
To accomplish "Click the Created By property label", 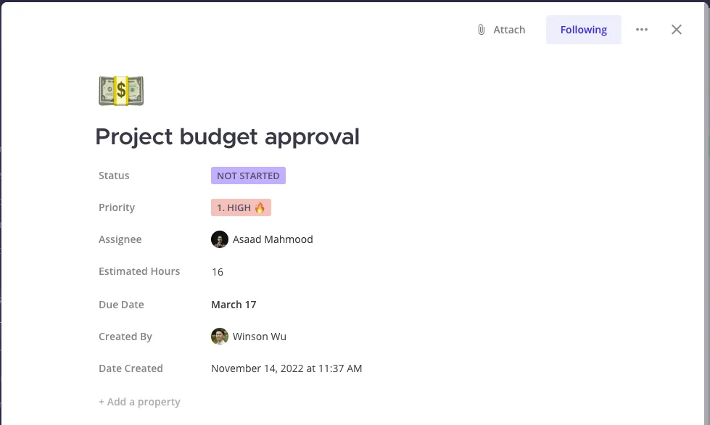I will pyautogui.click(x=125, y=337).
